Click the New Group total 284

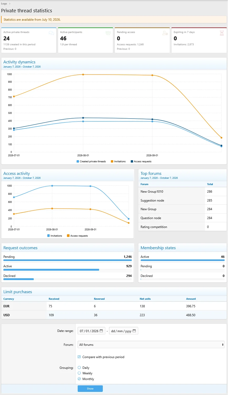(209, 209)
